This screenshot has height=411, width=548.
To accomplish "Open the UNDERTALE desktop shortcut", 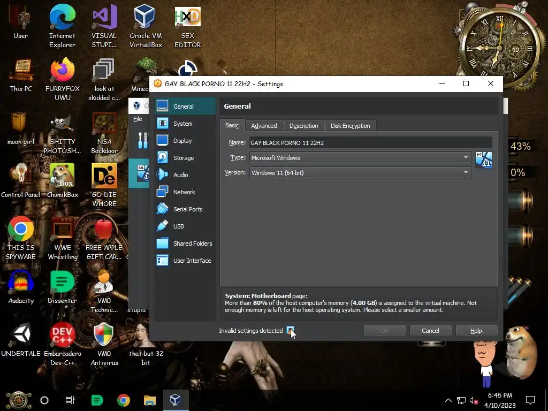I will coord(21,340).
